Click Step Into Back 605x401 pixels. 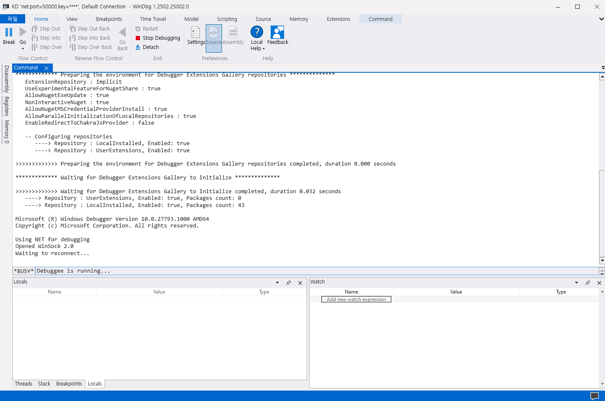[x=90, y=38]
